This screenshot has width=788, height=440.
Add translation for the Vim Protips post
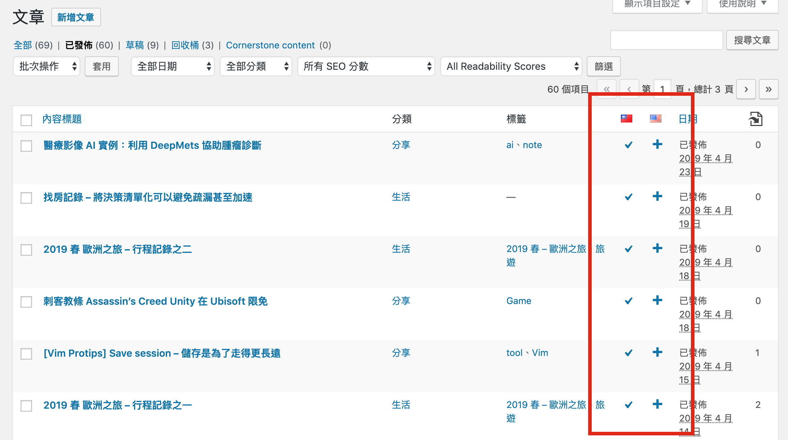(x=657, y=352)
